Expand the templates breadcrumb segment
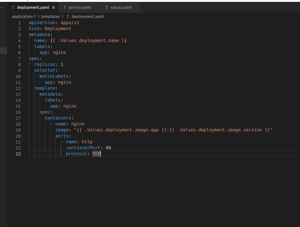Screen dimensions: 300x227 (x=50, y=16)
